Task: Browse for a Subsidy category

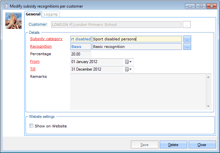Action: click(187, 39)
